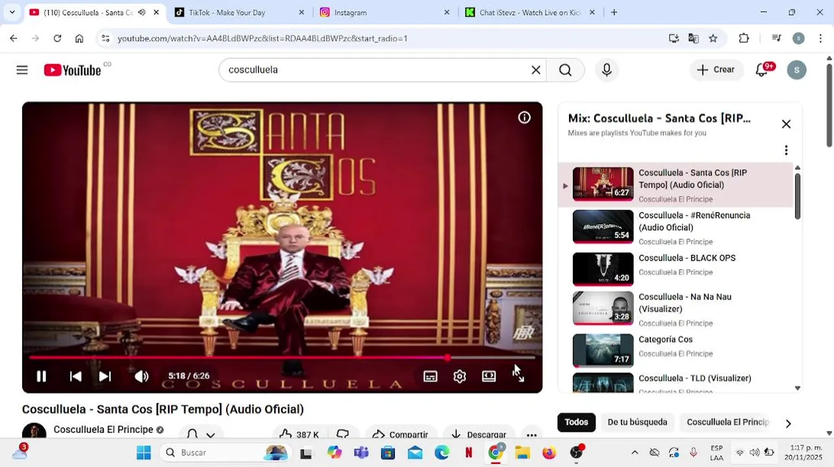The height and width of the screenshot is (467, 834).
Task: Open a new Chrome tab
Action: coord(614,12)
